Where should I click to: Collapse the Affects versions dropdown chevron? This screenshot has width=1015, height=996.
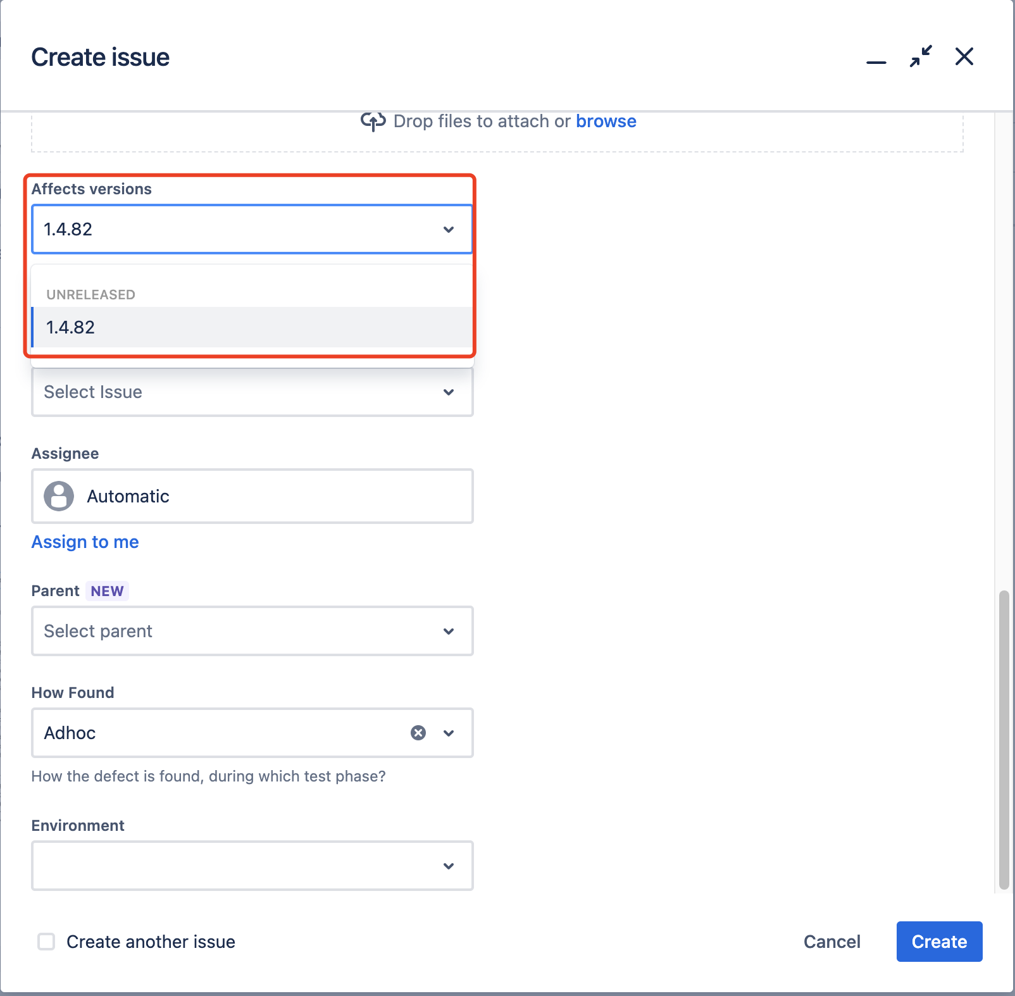(449, 229)
